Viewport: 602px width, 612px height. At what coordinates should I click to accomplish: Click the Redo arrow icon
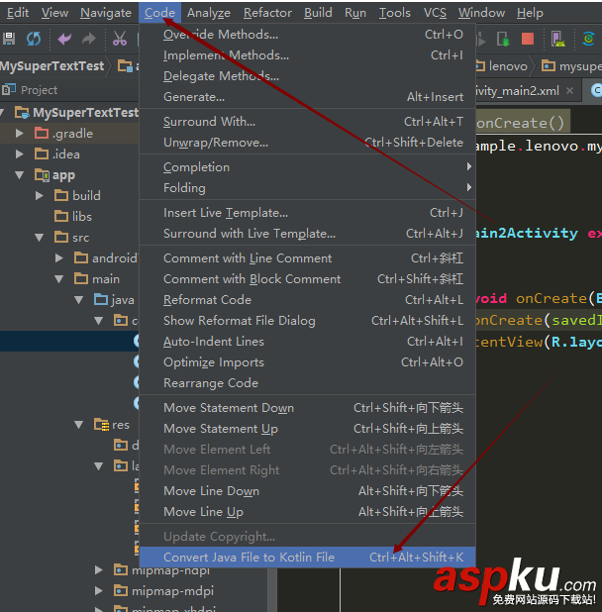[89, 39]
